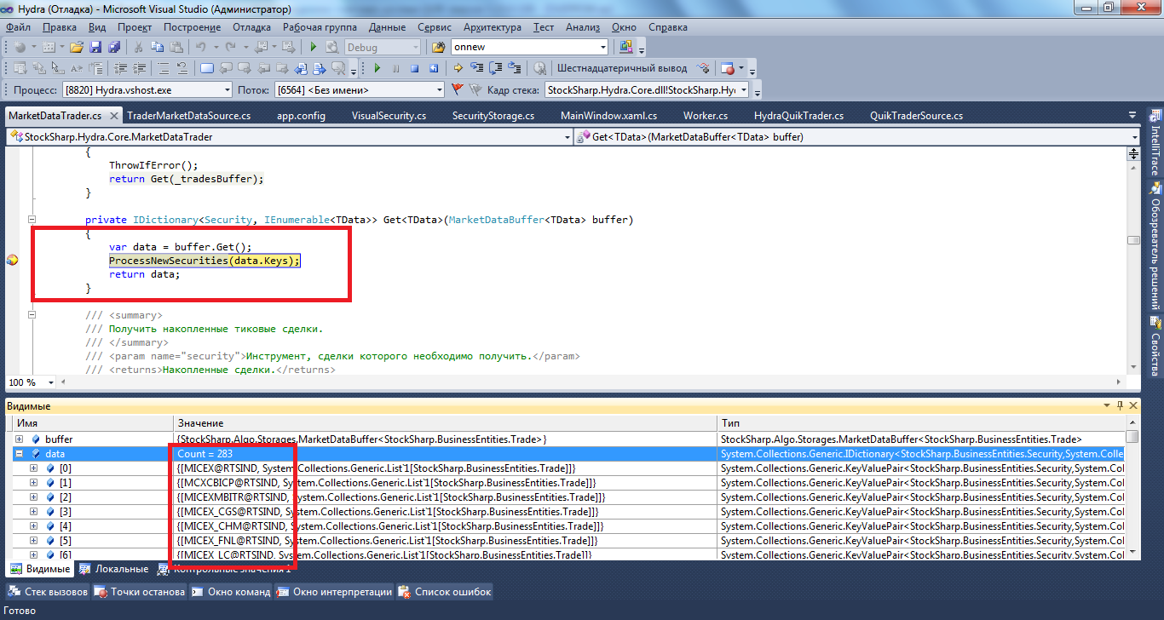Open the IntelliTrace side panel tab
The width and height of the screenshot is (1164, 620).
[x=1155, y=141]
